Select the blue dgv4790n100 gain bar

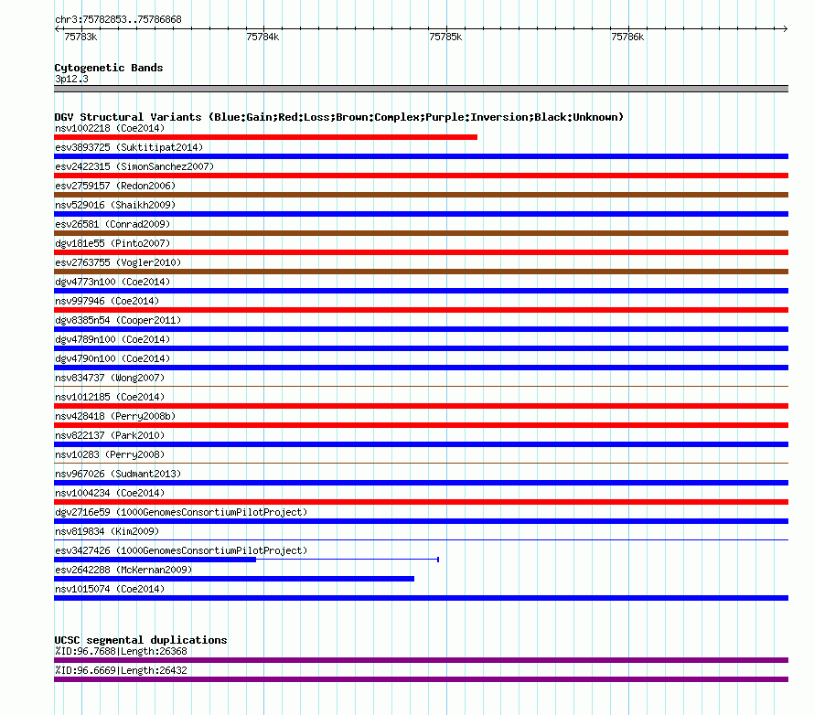pyautogui.click(x=421, y=368)
